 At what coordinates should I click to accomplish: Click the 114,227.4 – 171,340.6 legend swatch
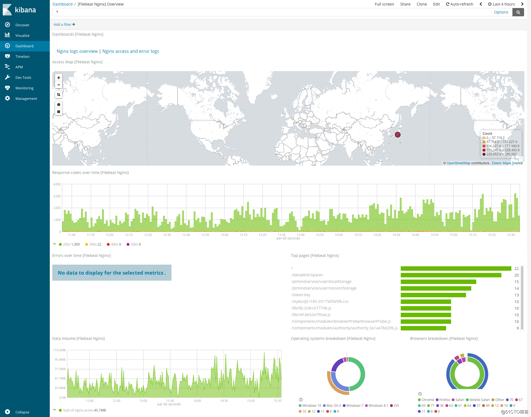click(x=484, y=146)
